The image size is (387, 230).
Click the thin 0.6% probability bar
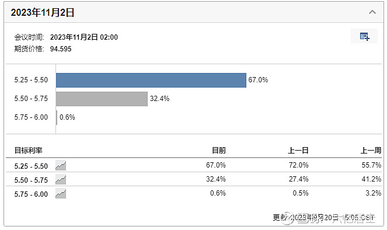(57, 117)
